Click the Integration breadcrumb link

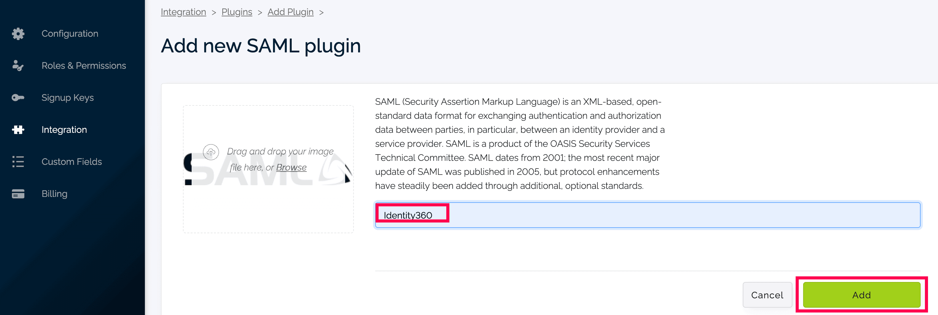click(x=183, y=12)
